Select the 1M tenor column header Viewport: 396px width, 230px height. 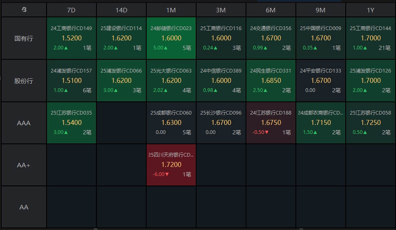(x=171, y=10)
